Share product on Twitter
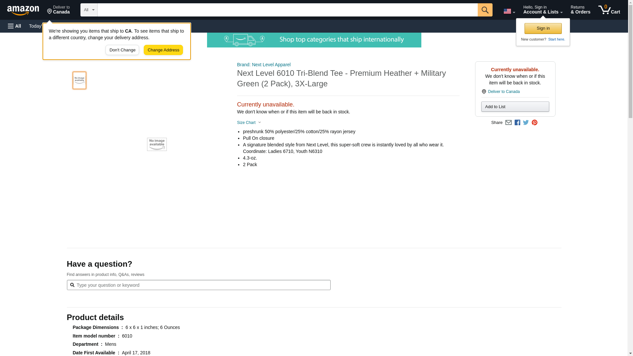Viewport: 633px width, 356px height. 526,123
